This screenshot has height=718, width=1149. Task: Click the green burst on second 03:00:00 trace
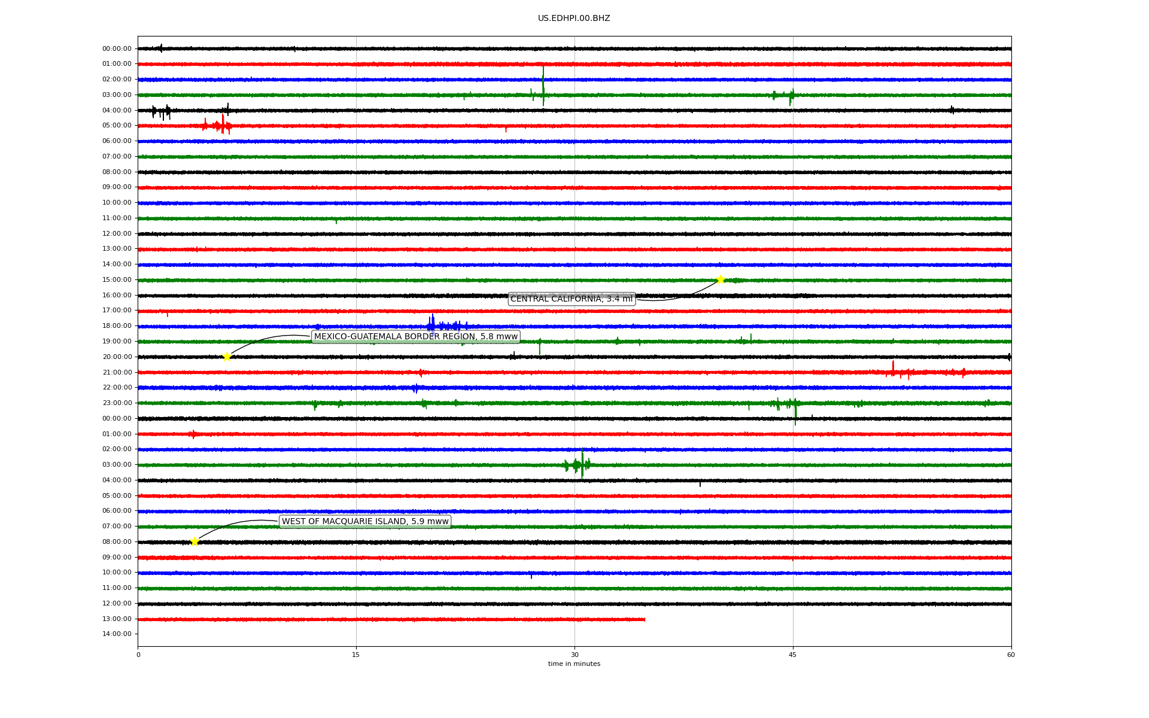coord(579,464)
